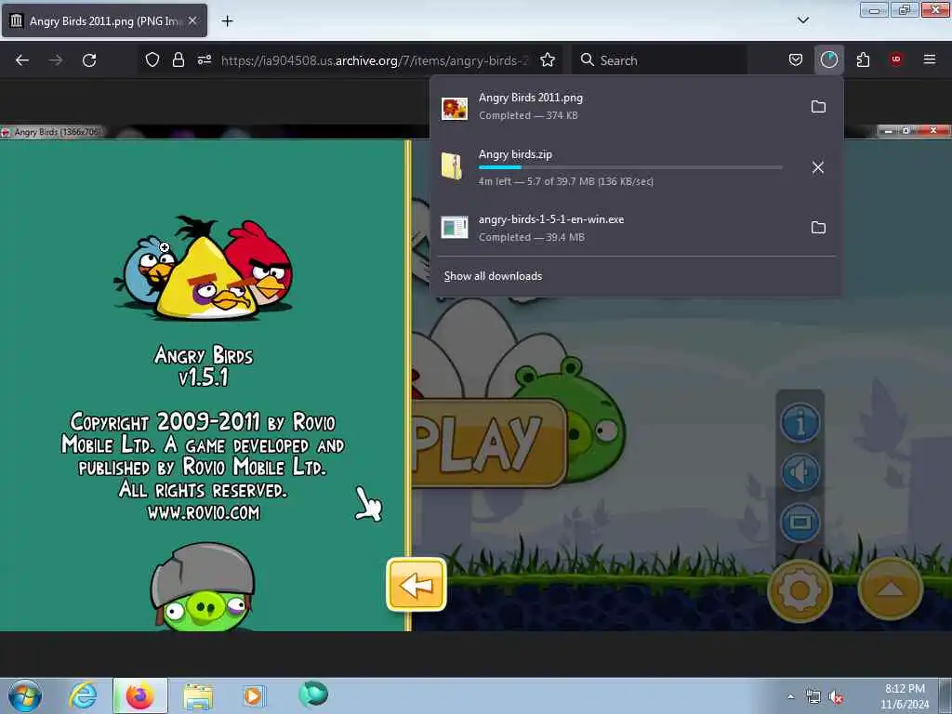This screenshot has height=714, width=952.
Task: Click the exe file thumbnail icon
Action: [x=454, y=228]
